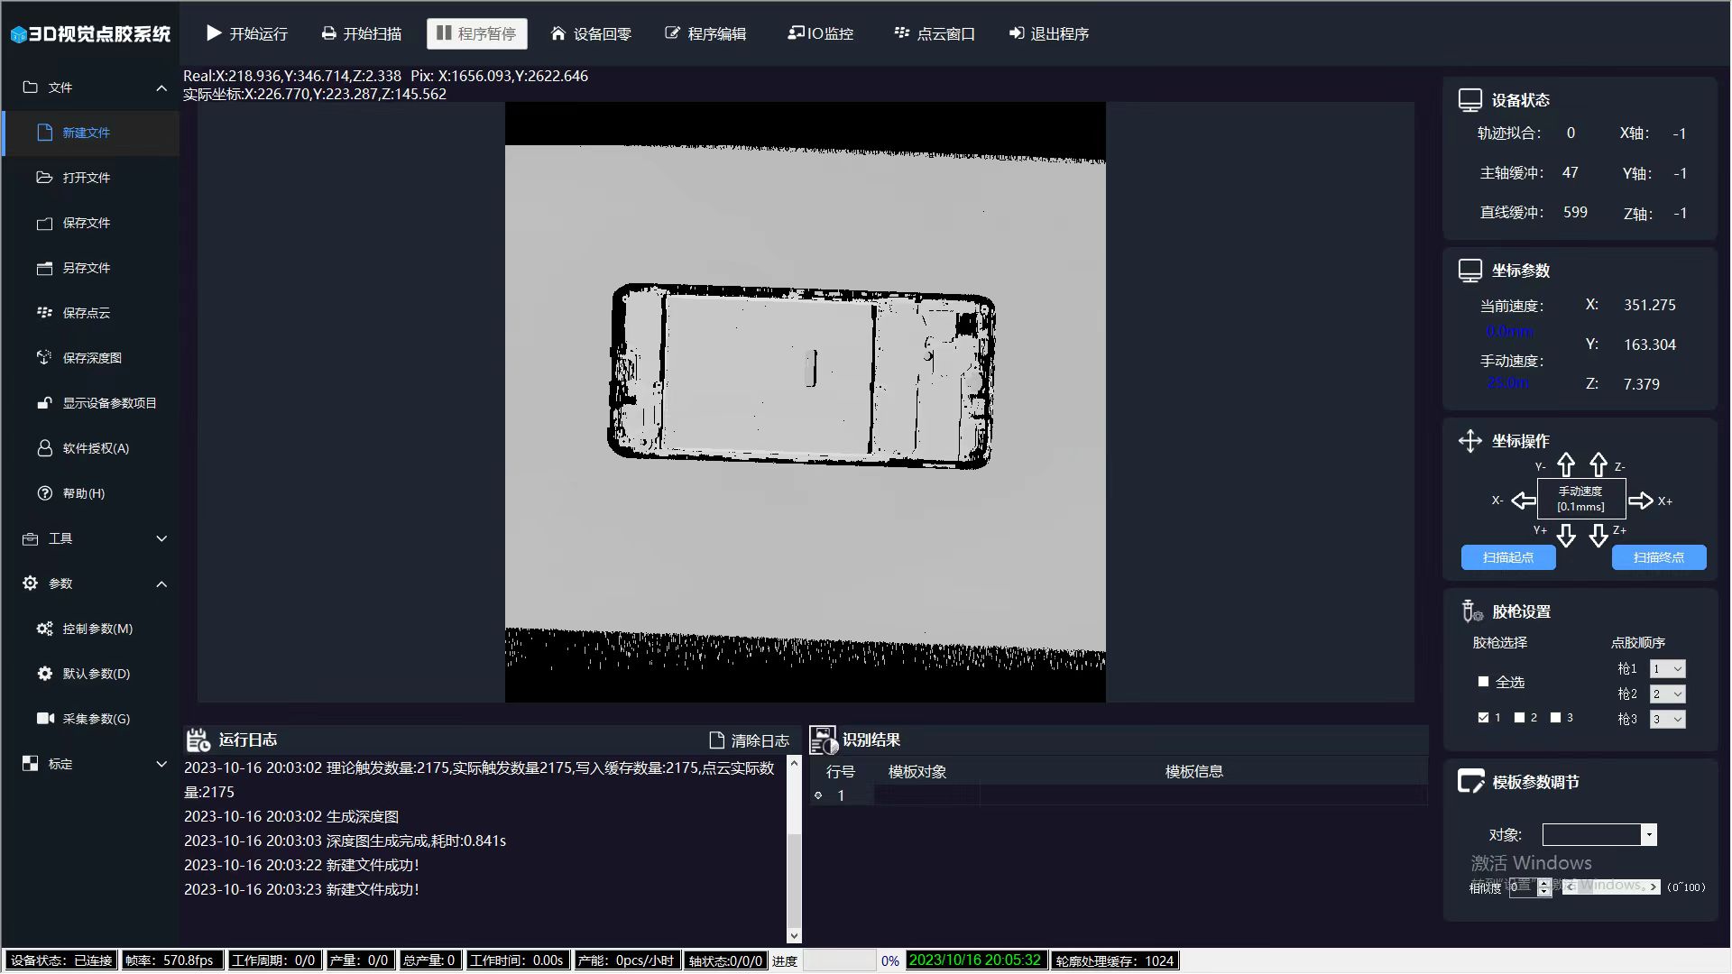The width and height of the screenshot is (1732, 974).
Task: Open the 枪1 dispensing order dropdown
Action: click(x=1667, y=668)
